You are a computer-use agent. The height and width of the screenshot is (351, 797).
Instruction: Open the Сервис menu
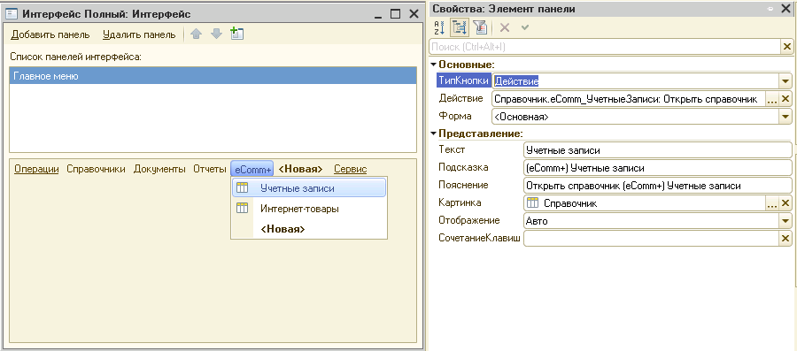350,169
